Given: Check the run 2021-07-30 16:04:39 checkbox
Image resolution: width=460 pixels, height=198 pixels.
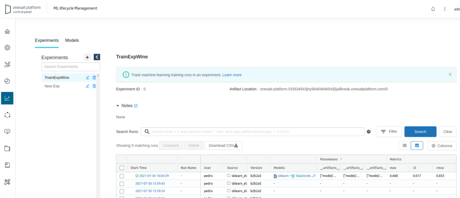Looking at the screenshot, I should click(122, 176).
